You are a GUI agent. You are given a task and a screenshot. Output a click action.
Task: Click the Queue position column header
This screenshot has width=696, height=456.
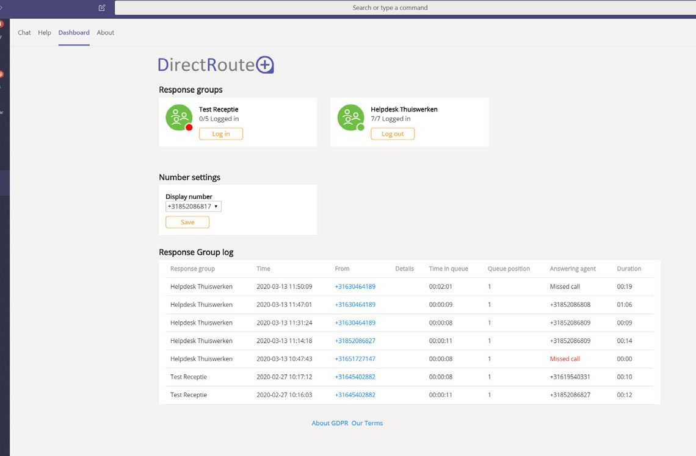pyautogui.click(x=509, y=269)
